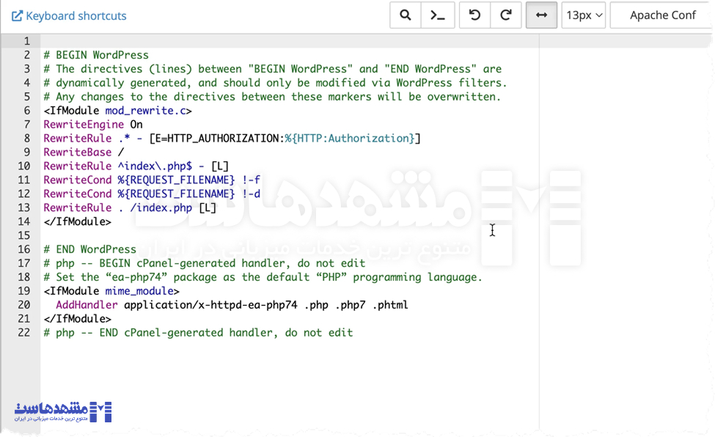Click the '<IfModule mime_module>' line
This screenshot has width=715, height=437.
pos(111,291)
